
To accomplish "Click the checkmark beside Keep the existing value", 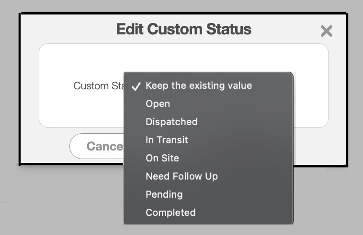I will tap(136, 86).
